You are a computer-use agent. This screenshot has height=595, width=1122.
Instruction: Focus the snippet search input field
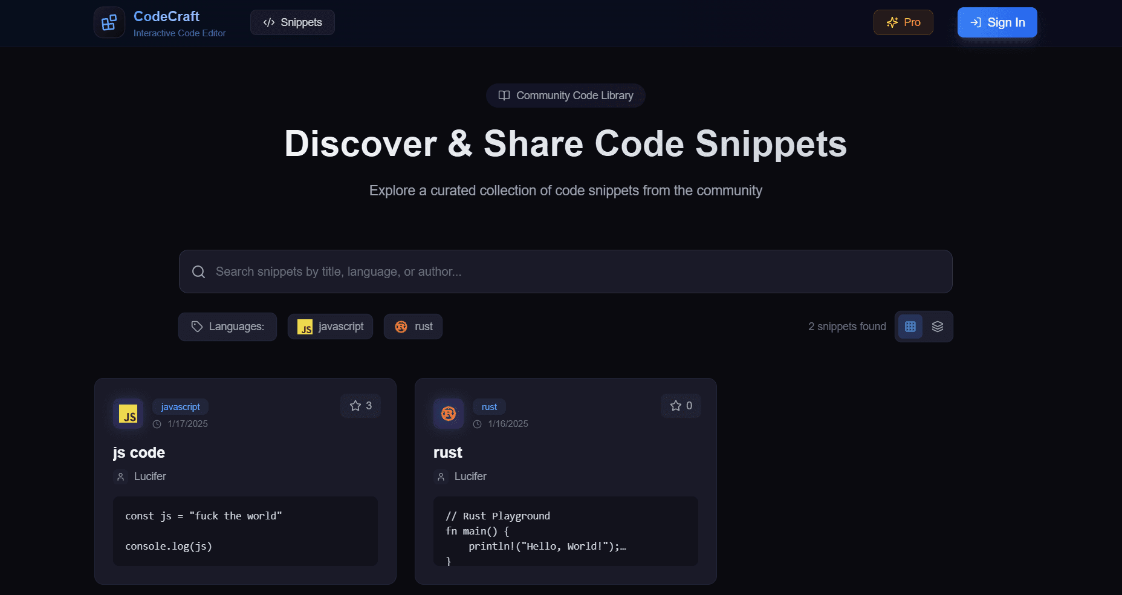[574, 271]
